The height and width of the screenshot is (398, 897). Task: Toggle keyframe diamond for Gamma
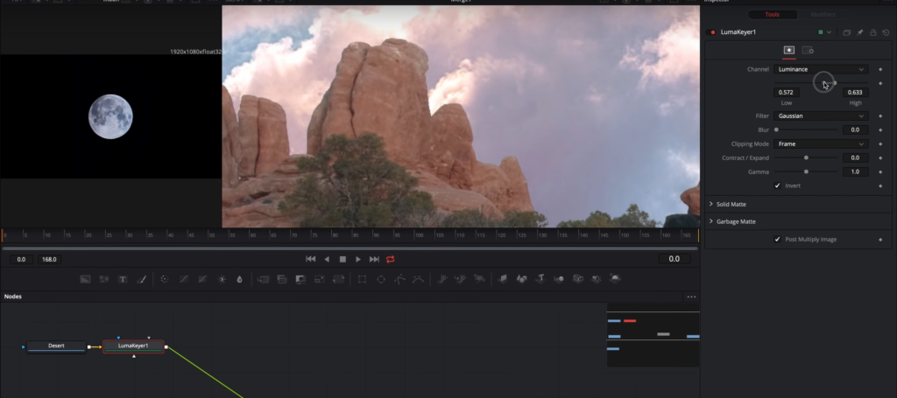pos(880,171)
